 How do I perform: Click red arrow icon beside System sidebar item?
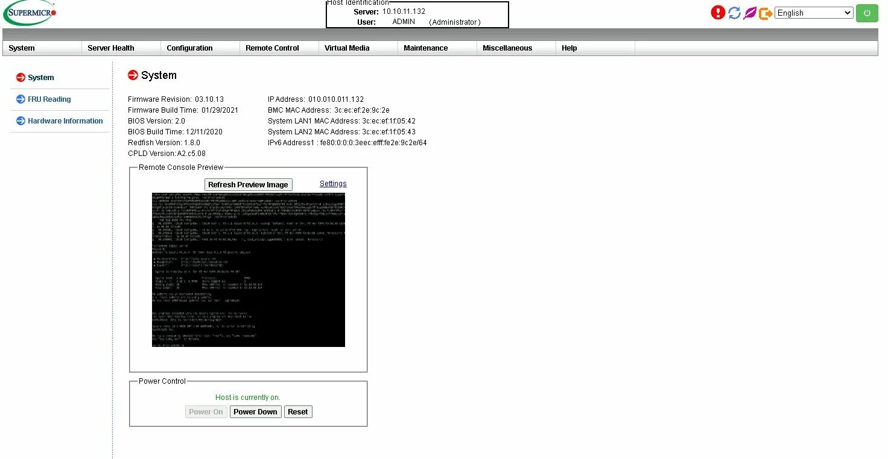pyautogui.click(x=21, y=78)
